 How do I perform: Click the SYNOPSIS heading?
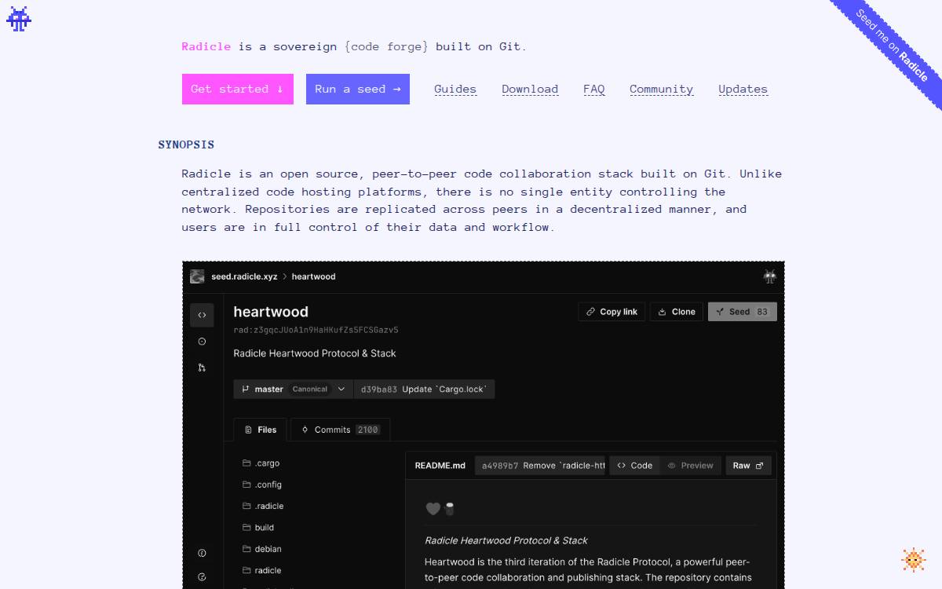[x=186, y=145]
